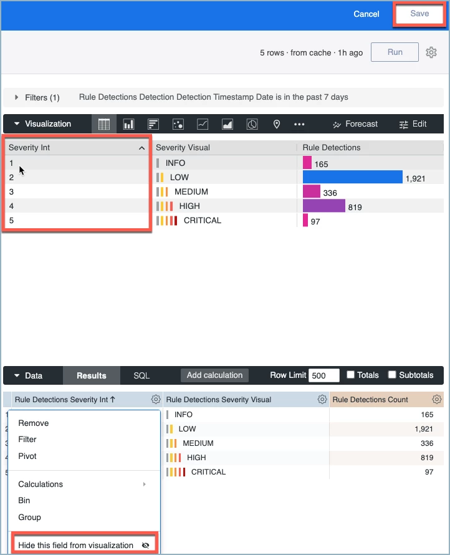The height and width of the screenshot is (555, 450).
Task: Choose Group from context menu
Action: click(29, 517)
